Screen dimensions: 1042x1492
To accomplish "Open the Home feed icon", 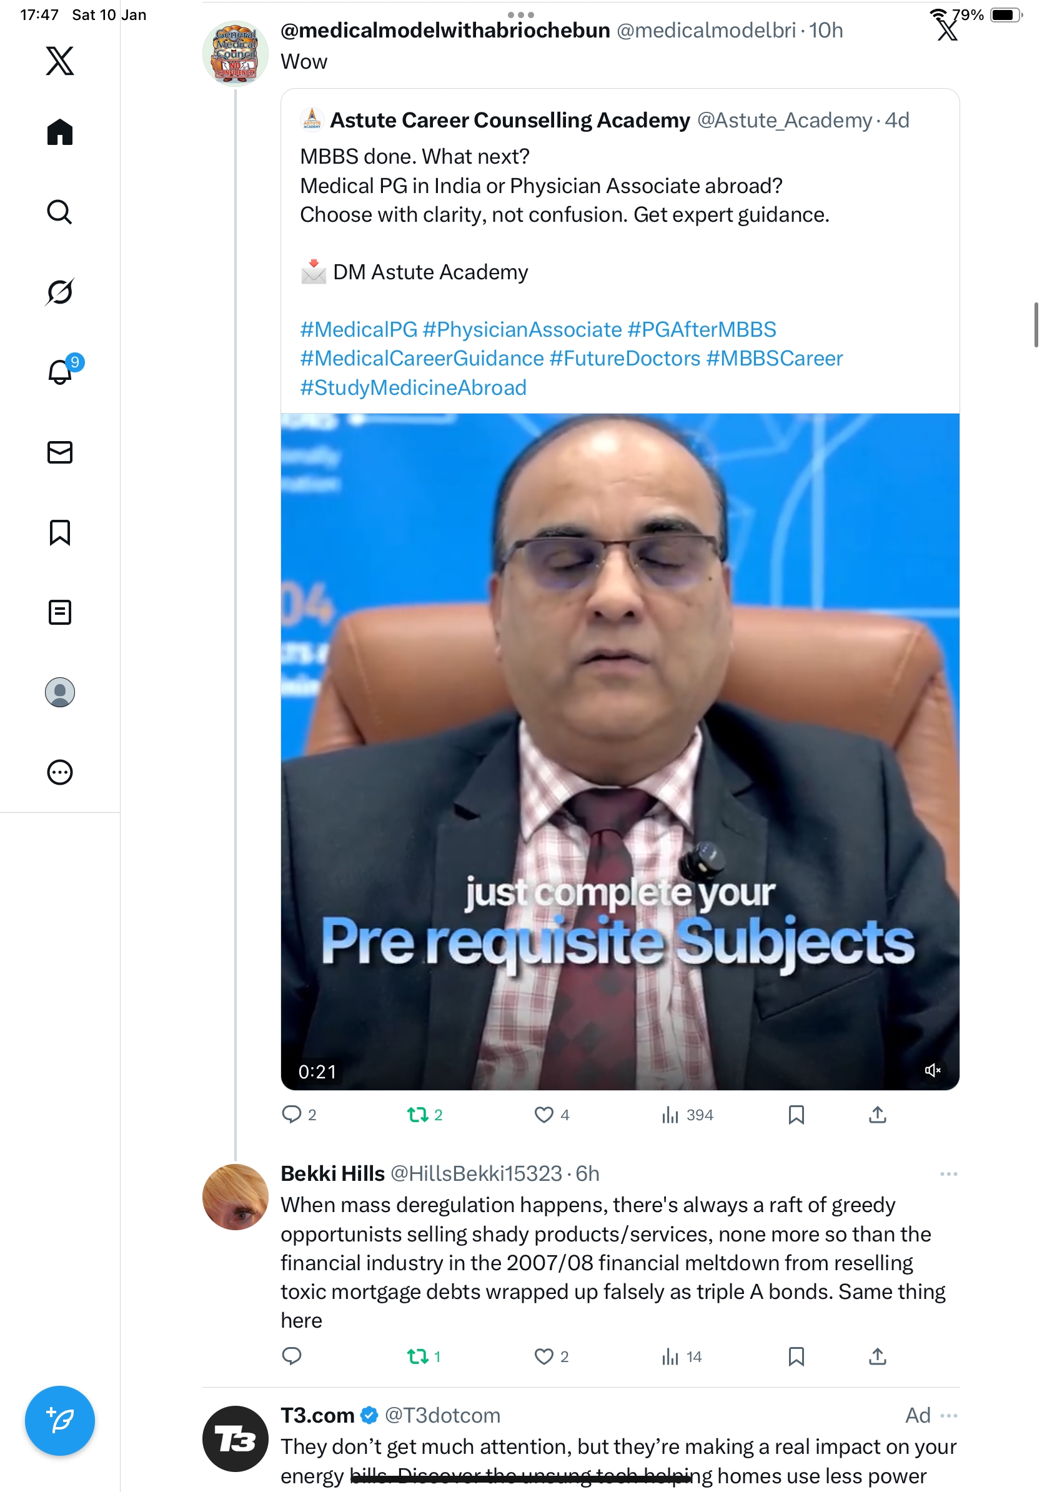I will click(x=60, y=132).
